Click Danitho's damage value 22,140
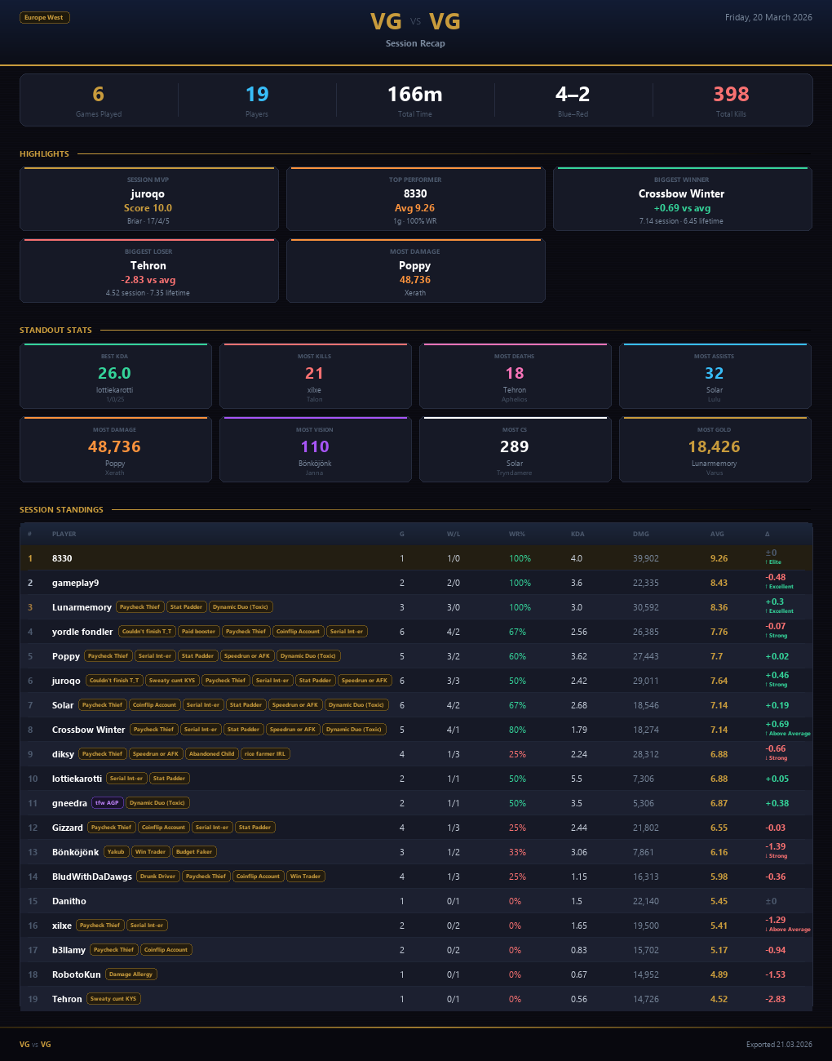This screenshot has height=1061, width=832. tap(645, 901)
